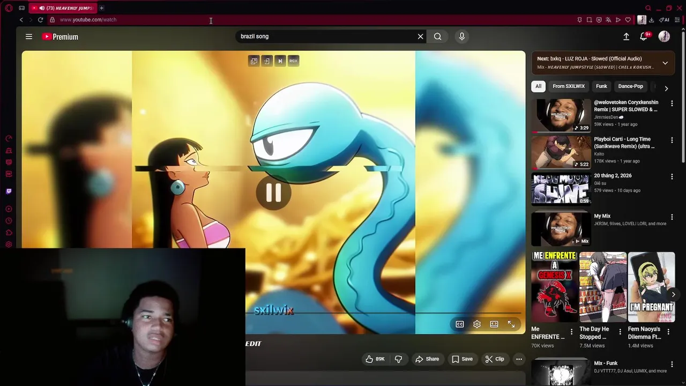Switch player to theater mode
686x386 pixels.
point(494,324)
